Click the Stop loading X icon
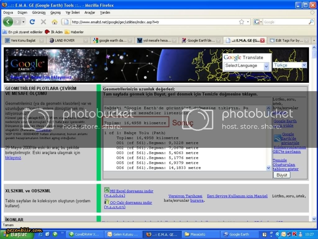 click(x=43, y=22)
